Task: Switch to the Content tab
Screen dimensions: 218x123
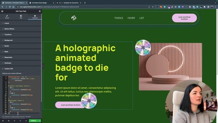Action: coord(7,17)
